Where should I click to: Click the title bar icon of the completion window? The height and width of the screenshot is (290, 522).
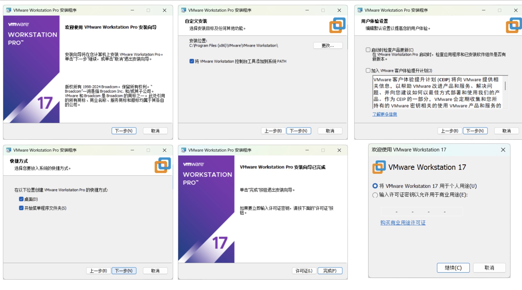[x=184, y=150]
